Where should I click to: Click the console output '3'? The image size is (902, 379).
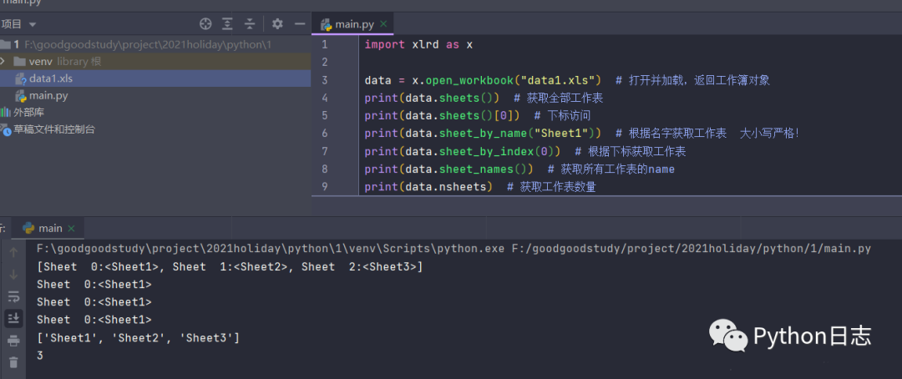click(40, 356)
